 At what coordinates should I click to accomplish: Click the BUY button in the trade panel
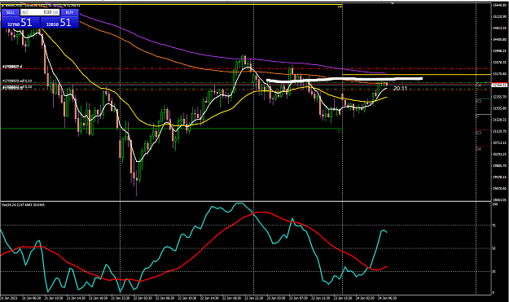pos(69,12)
